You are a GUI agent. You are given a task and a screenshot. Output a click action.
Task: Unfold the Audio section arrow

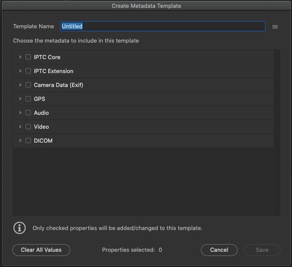pyautogui.click(x=20, y=113)
